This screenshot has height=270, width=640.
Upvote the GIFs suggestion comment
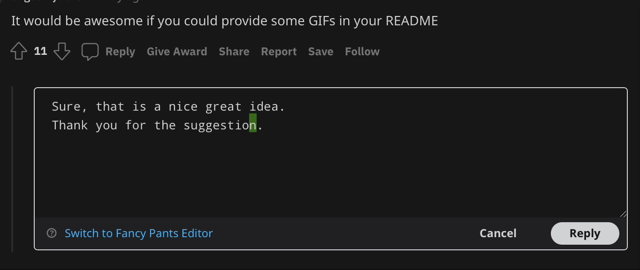(x=19, y=52)
